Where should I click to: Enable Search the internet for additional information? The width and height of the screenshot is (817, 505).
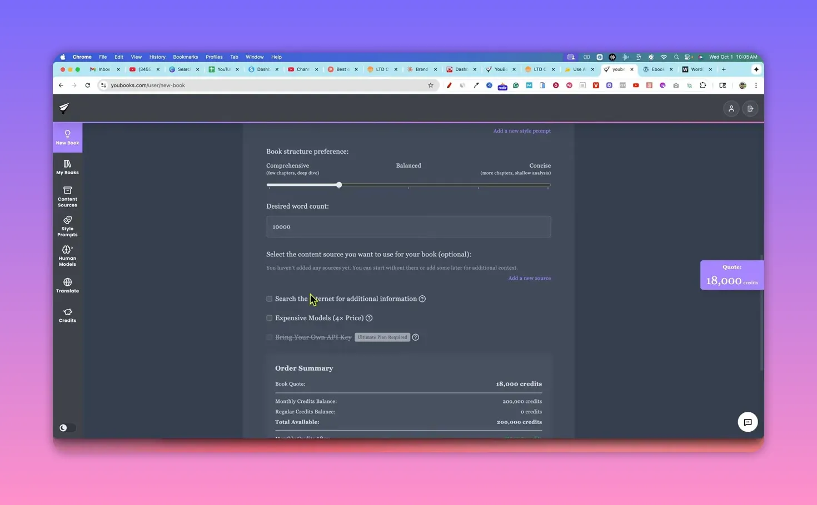tap(270, 299)
